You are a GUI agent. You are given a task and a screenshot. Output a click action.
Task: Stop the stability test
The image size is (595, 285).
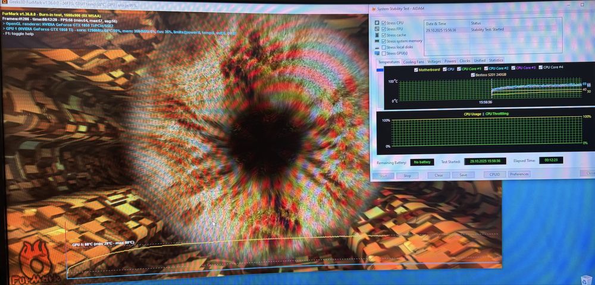pyautogui.click(x=407, y=176)
